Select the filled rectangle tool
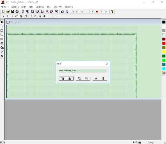Image resolution: width=166 pixels, height=144 pixels. coord(2,39)
